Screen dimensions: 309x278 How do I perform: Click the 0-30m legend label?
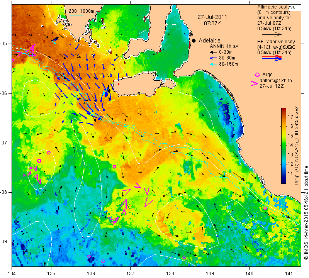pos(226,52)
